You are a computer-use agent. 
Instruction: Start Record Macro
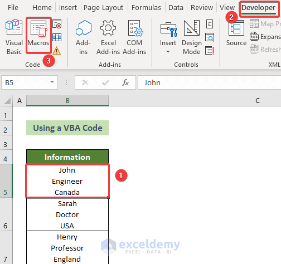click(x=57, y=24)
